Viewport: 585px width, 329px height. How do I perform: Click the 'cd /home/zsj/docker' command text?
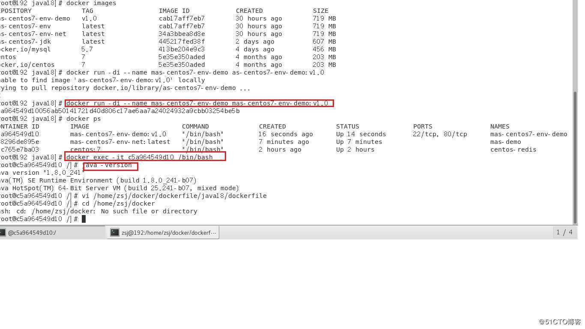[x=119, y=203]
